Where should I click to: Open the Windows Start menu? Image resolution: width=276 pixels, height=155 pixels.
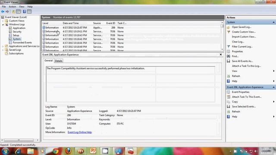tap(5, 151)
